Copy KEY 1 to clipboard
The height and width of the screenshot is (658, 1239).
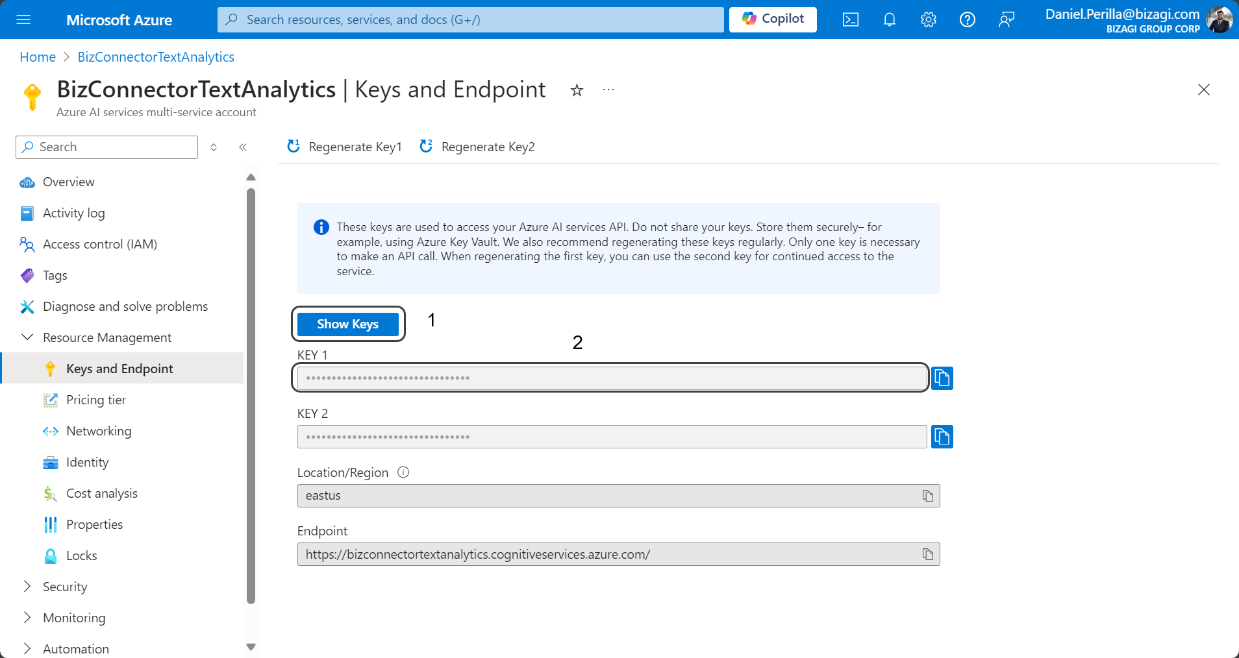coord(942,378)
